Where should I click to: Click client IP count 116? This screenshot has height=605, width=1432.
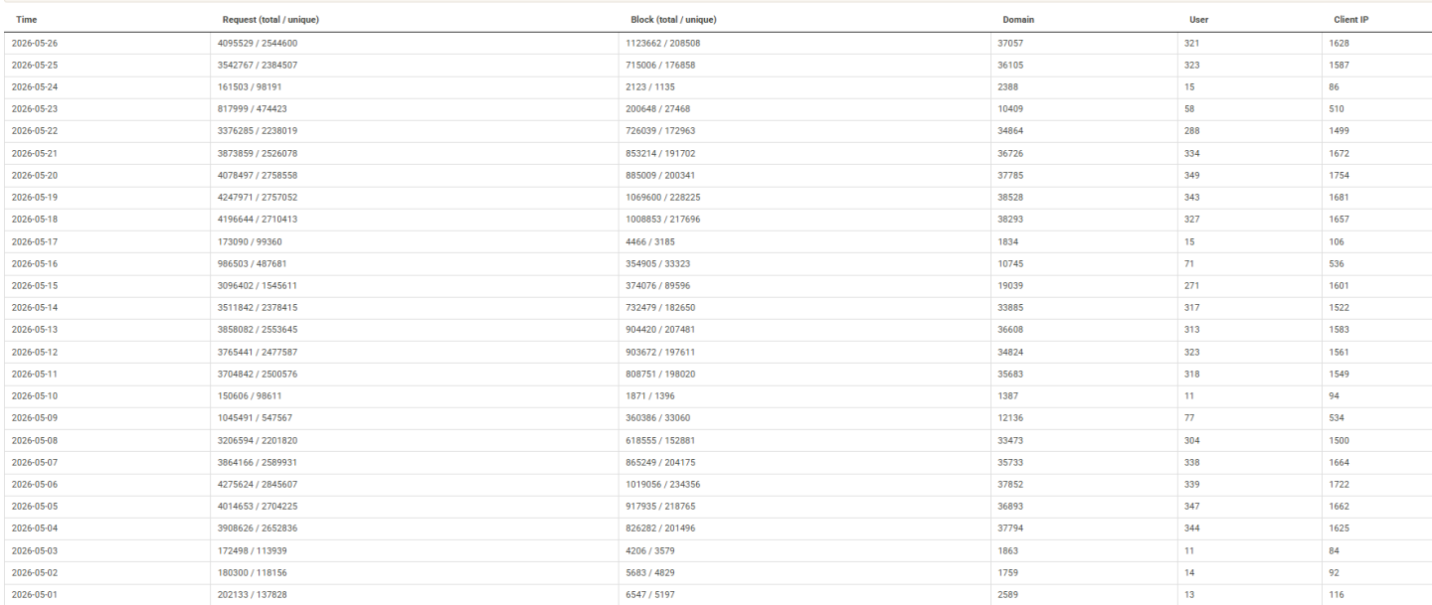click(1337, 594)
